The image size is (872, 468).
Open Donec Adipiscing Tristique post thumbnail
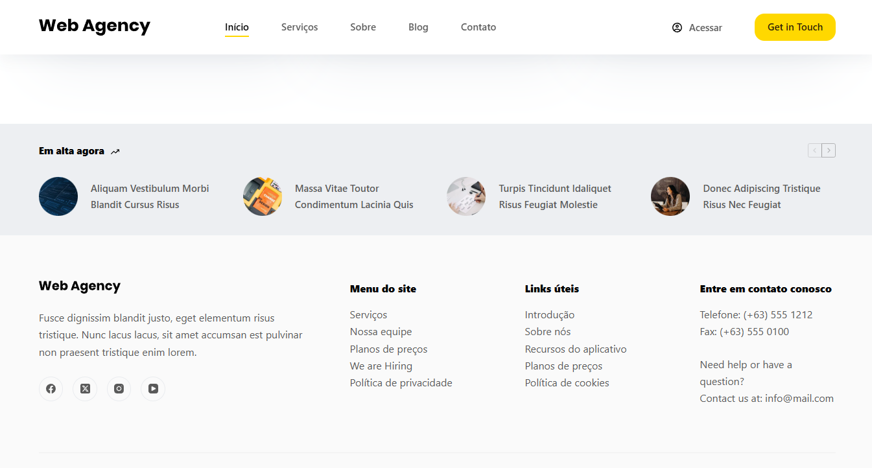(670, 196)
